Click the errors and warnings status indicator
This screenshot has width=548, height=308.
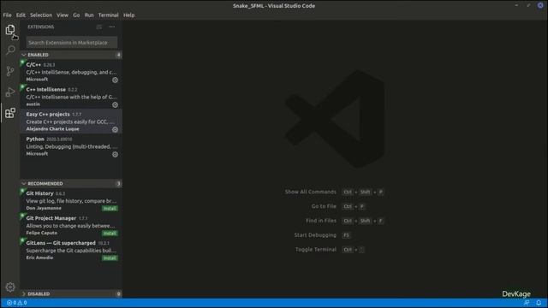click(17, 303)
